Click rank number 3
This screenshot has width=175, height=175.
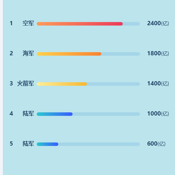(11, 83)
